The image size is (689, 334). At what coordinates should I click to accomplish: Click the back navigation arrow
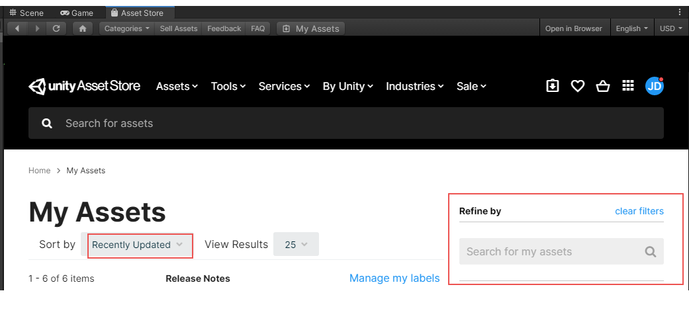click(x=17, y=28)
